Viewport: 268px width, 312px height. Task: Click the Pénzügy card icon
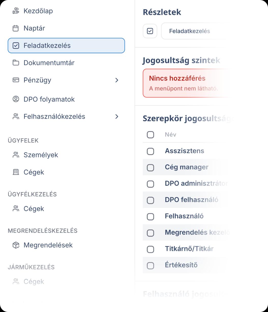tap(16, 80)
